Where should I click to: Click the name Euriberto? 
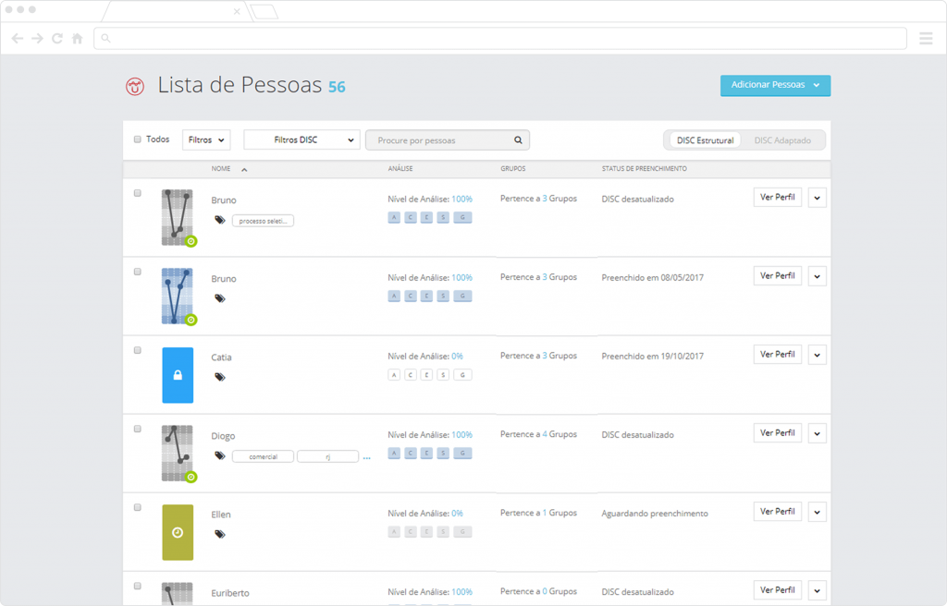(230, 593)
